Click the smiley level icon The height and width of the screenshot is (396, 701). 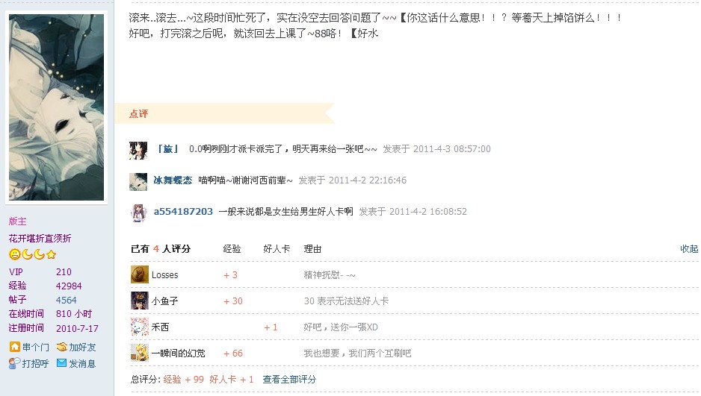tap(14, 254)
